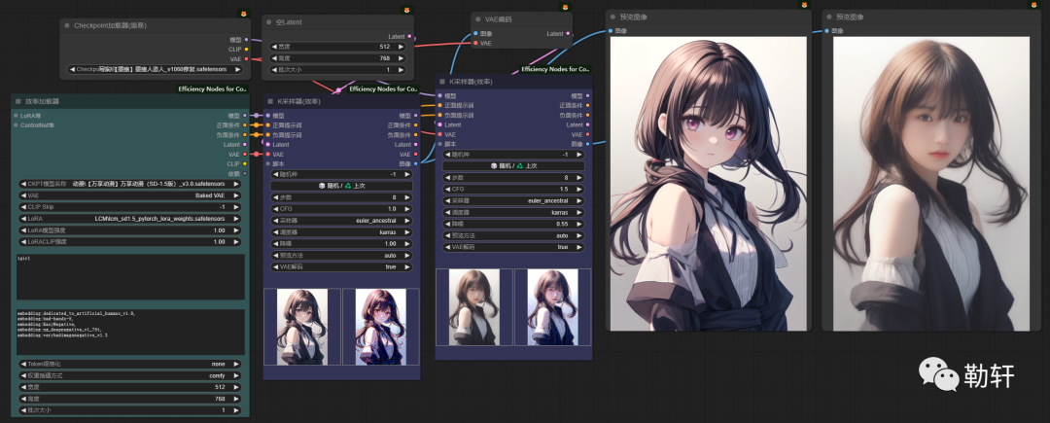The image size is (1050, 423).
Task: Click 随机 / 上次 button in CFG 1.0 sampler
Action: point(341,186)
